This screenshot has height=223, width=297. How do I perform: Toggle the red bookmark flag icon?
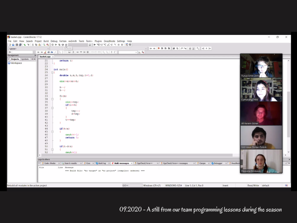pos(159,48)
